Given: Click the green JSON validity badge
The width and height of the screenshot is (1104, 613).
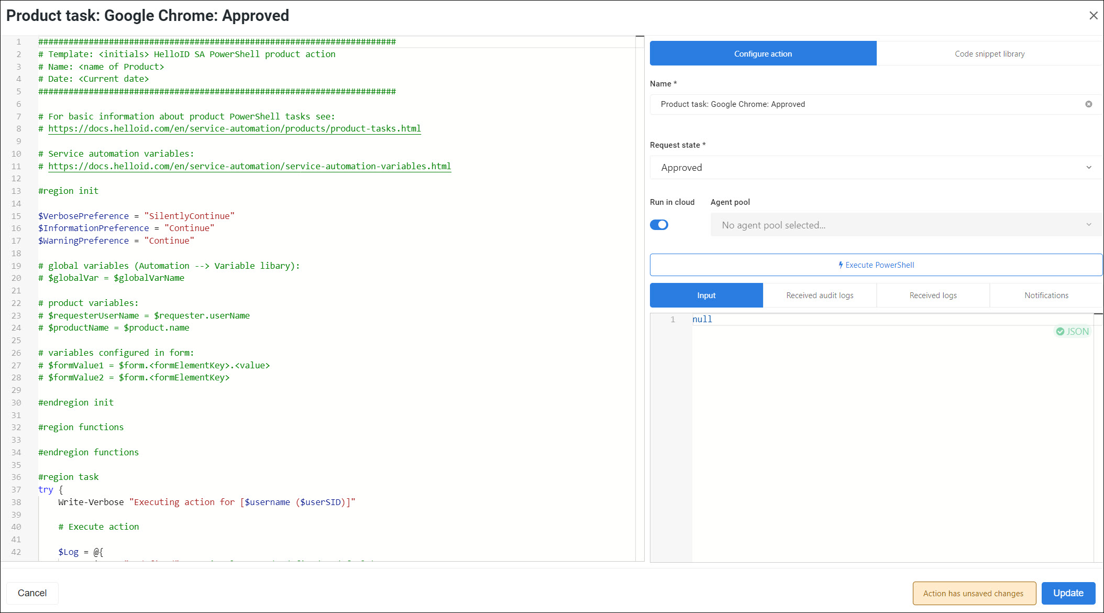Looking at the screenshot, I should 1072,332.
